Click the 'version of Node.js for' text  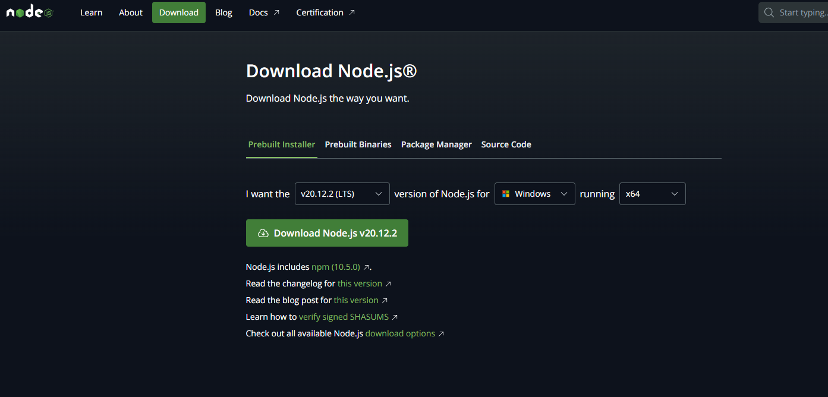[x=442, y=194]
